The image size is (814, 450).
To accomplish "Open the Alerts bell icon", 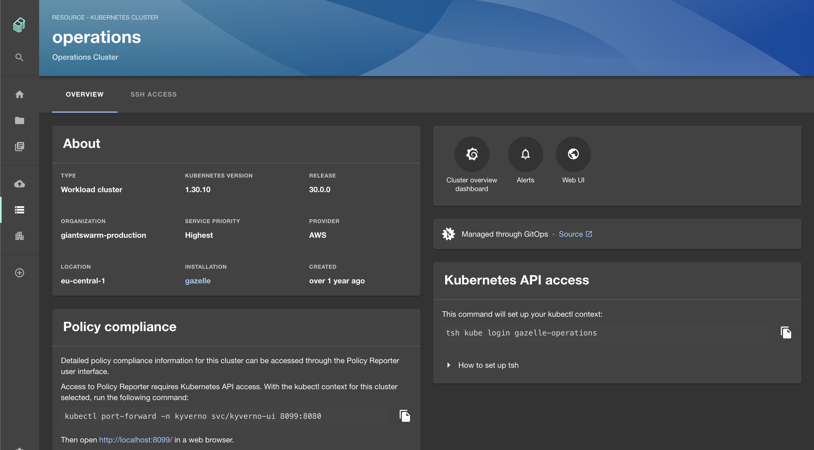I will click(526, 154).
